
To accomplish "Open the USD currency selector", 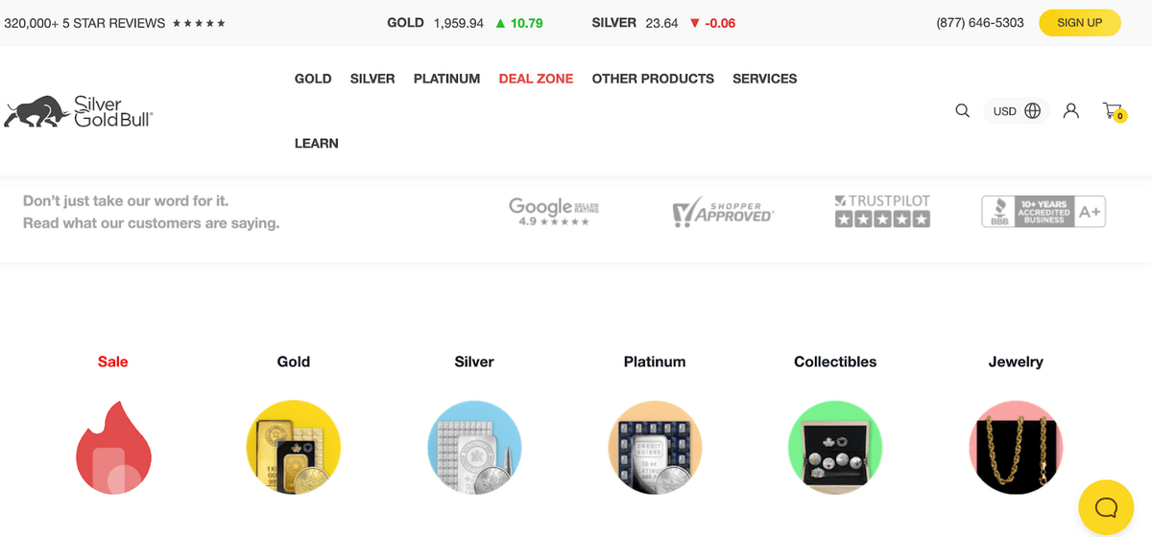I will coord(1017,111).
